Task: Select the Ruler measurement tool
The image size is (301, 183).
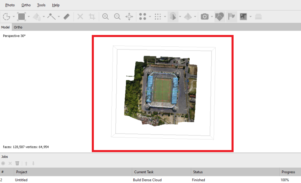Action: [x=67, y=17]
